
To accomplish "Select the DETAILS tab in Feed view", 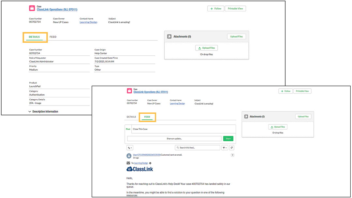I will click(131, 117).
